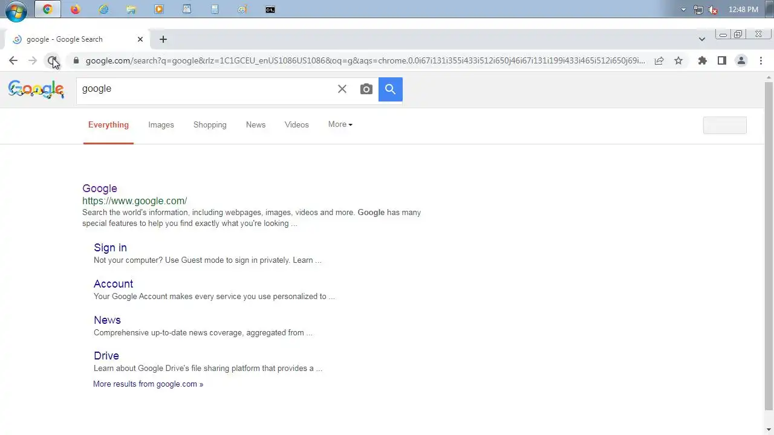Launch Firefox from the taskbar

[75, 9]
